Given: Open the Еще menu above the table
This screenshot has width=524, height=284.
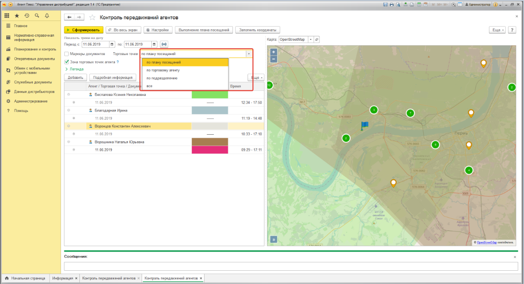Looking at the screenshot, I should point(256,78).
